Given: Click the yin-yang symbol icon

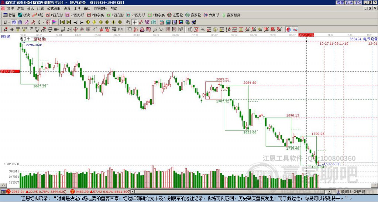Looking at the screenshot, I should click(288, 29).
